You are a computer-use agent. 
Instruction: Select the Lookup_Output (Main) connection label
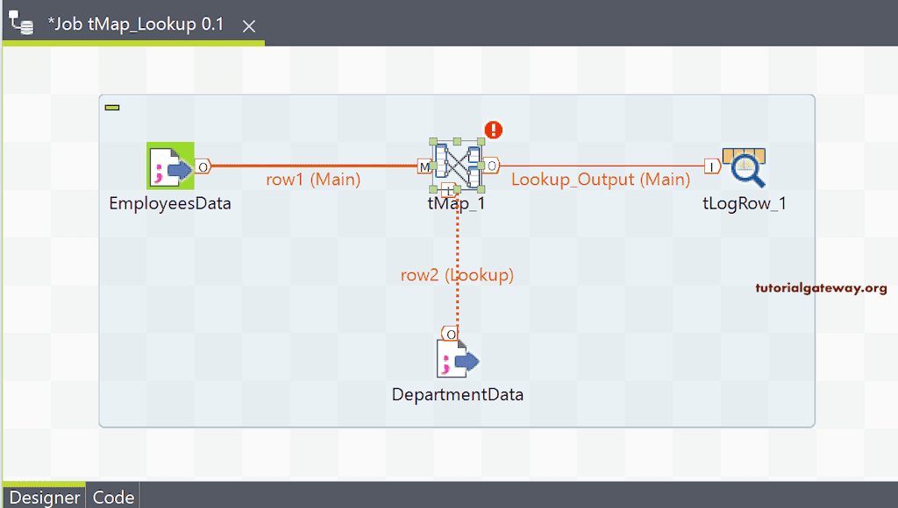pos(599,180)
